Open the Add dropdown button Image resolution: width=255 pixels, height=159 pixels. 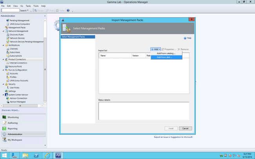156,49
